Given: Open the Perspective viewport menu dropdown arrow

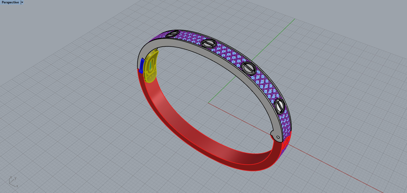Looking at the screenshot, I should pyautogui.click(x=22, y=2).
